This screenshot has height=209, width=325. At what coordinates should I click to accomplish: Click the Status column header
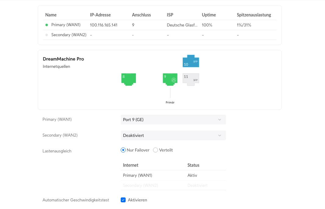coord(193,165)
